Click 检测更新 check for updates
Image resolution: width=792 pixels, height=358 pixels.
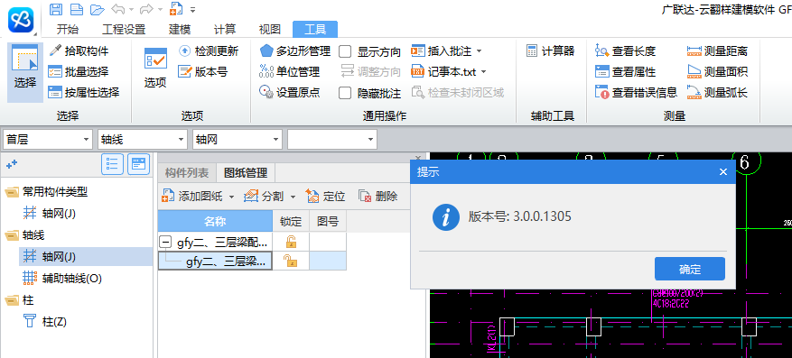209,50
